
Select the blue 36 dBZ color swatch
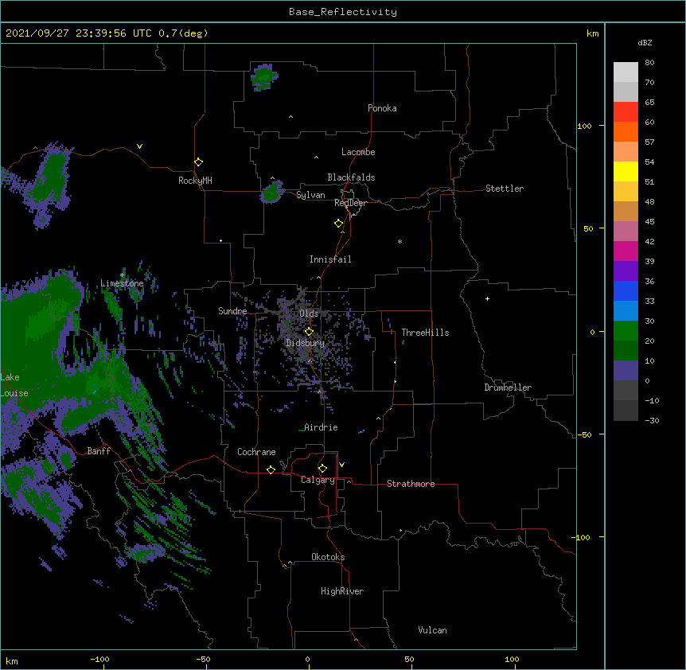coord(626,291)
